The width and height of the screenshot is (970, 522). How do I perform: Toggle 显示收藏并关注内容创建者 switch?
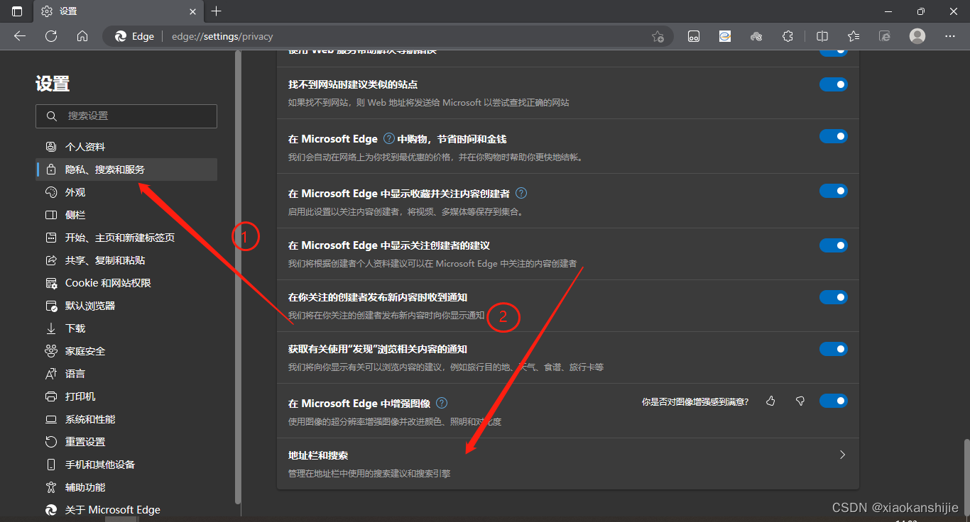click(834, 191)
